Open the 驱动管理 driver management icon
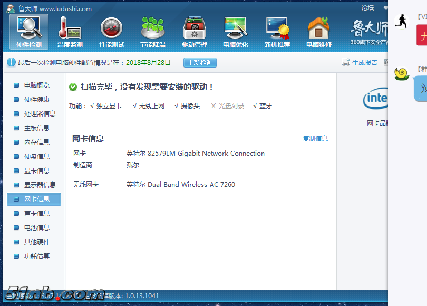Screen dimensions: 427x306 [x=195, y=32]
